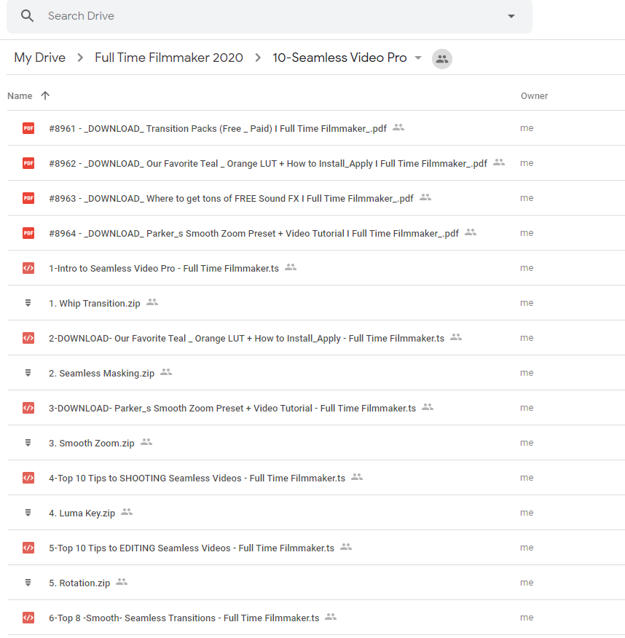Click owner 'me' in 5. Rotation.zip row

click(527, 583)
